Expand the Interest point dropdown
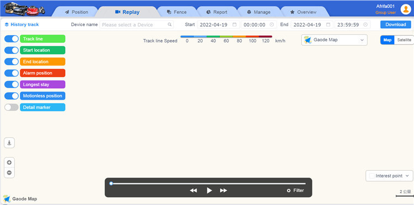Image resolution: width=414 pixels, height=205 pixels. click(x=389, y=176)
